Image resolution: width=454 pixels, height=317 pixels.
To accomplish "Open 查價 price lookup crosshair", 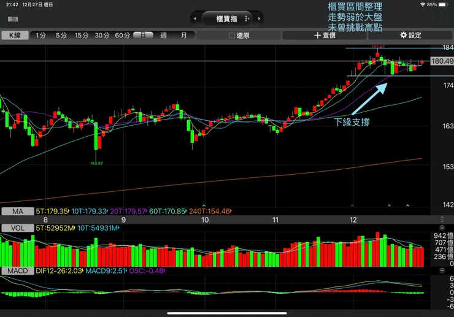I will [325, 36].
